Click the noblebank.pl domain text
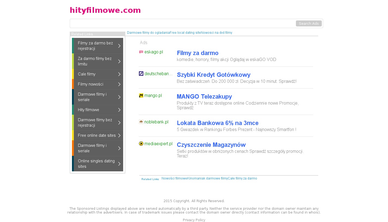The width and height of the screenshot is (388, 222). pos(156,122)
